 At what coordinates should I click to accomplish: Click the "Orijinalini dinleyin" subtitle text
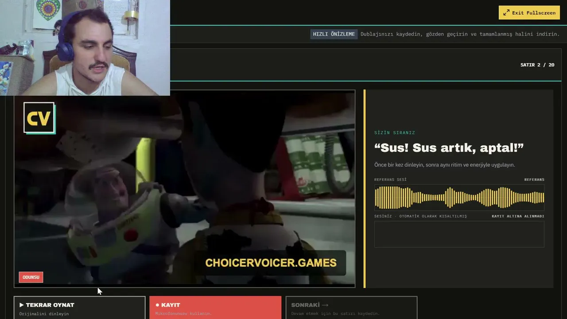44,314
